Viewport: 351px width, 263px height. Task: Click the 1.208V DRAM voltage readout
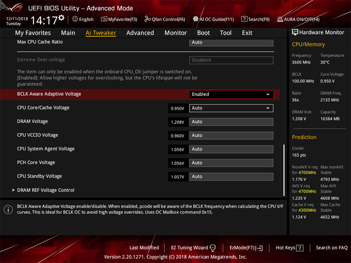(x=177, y=122)
